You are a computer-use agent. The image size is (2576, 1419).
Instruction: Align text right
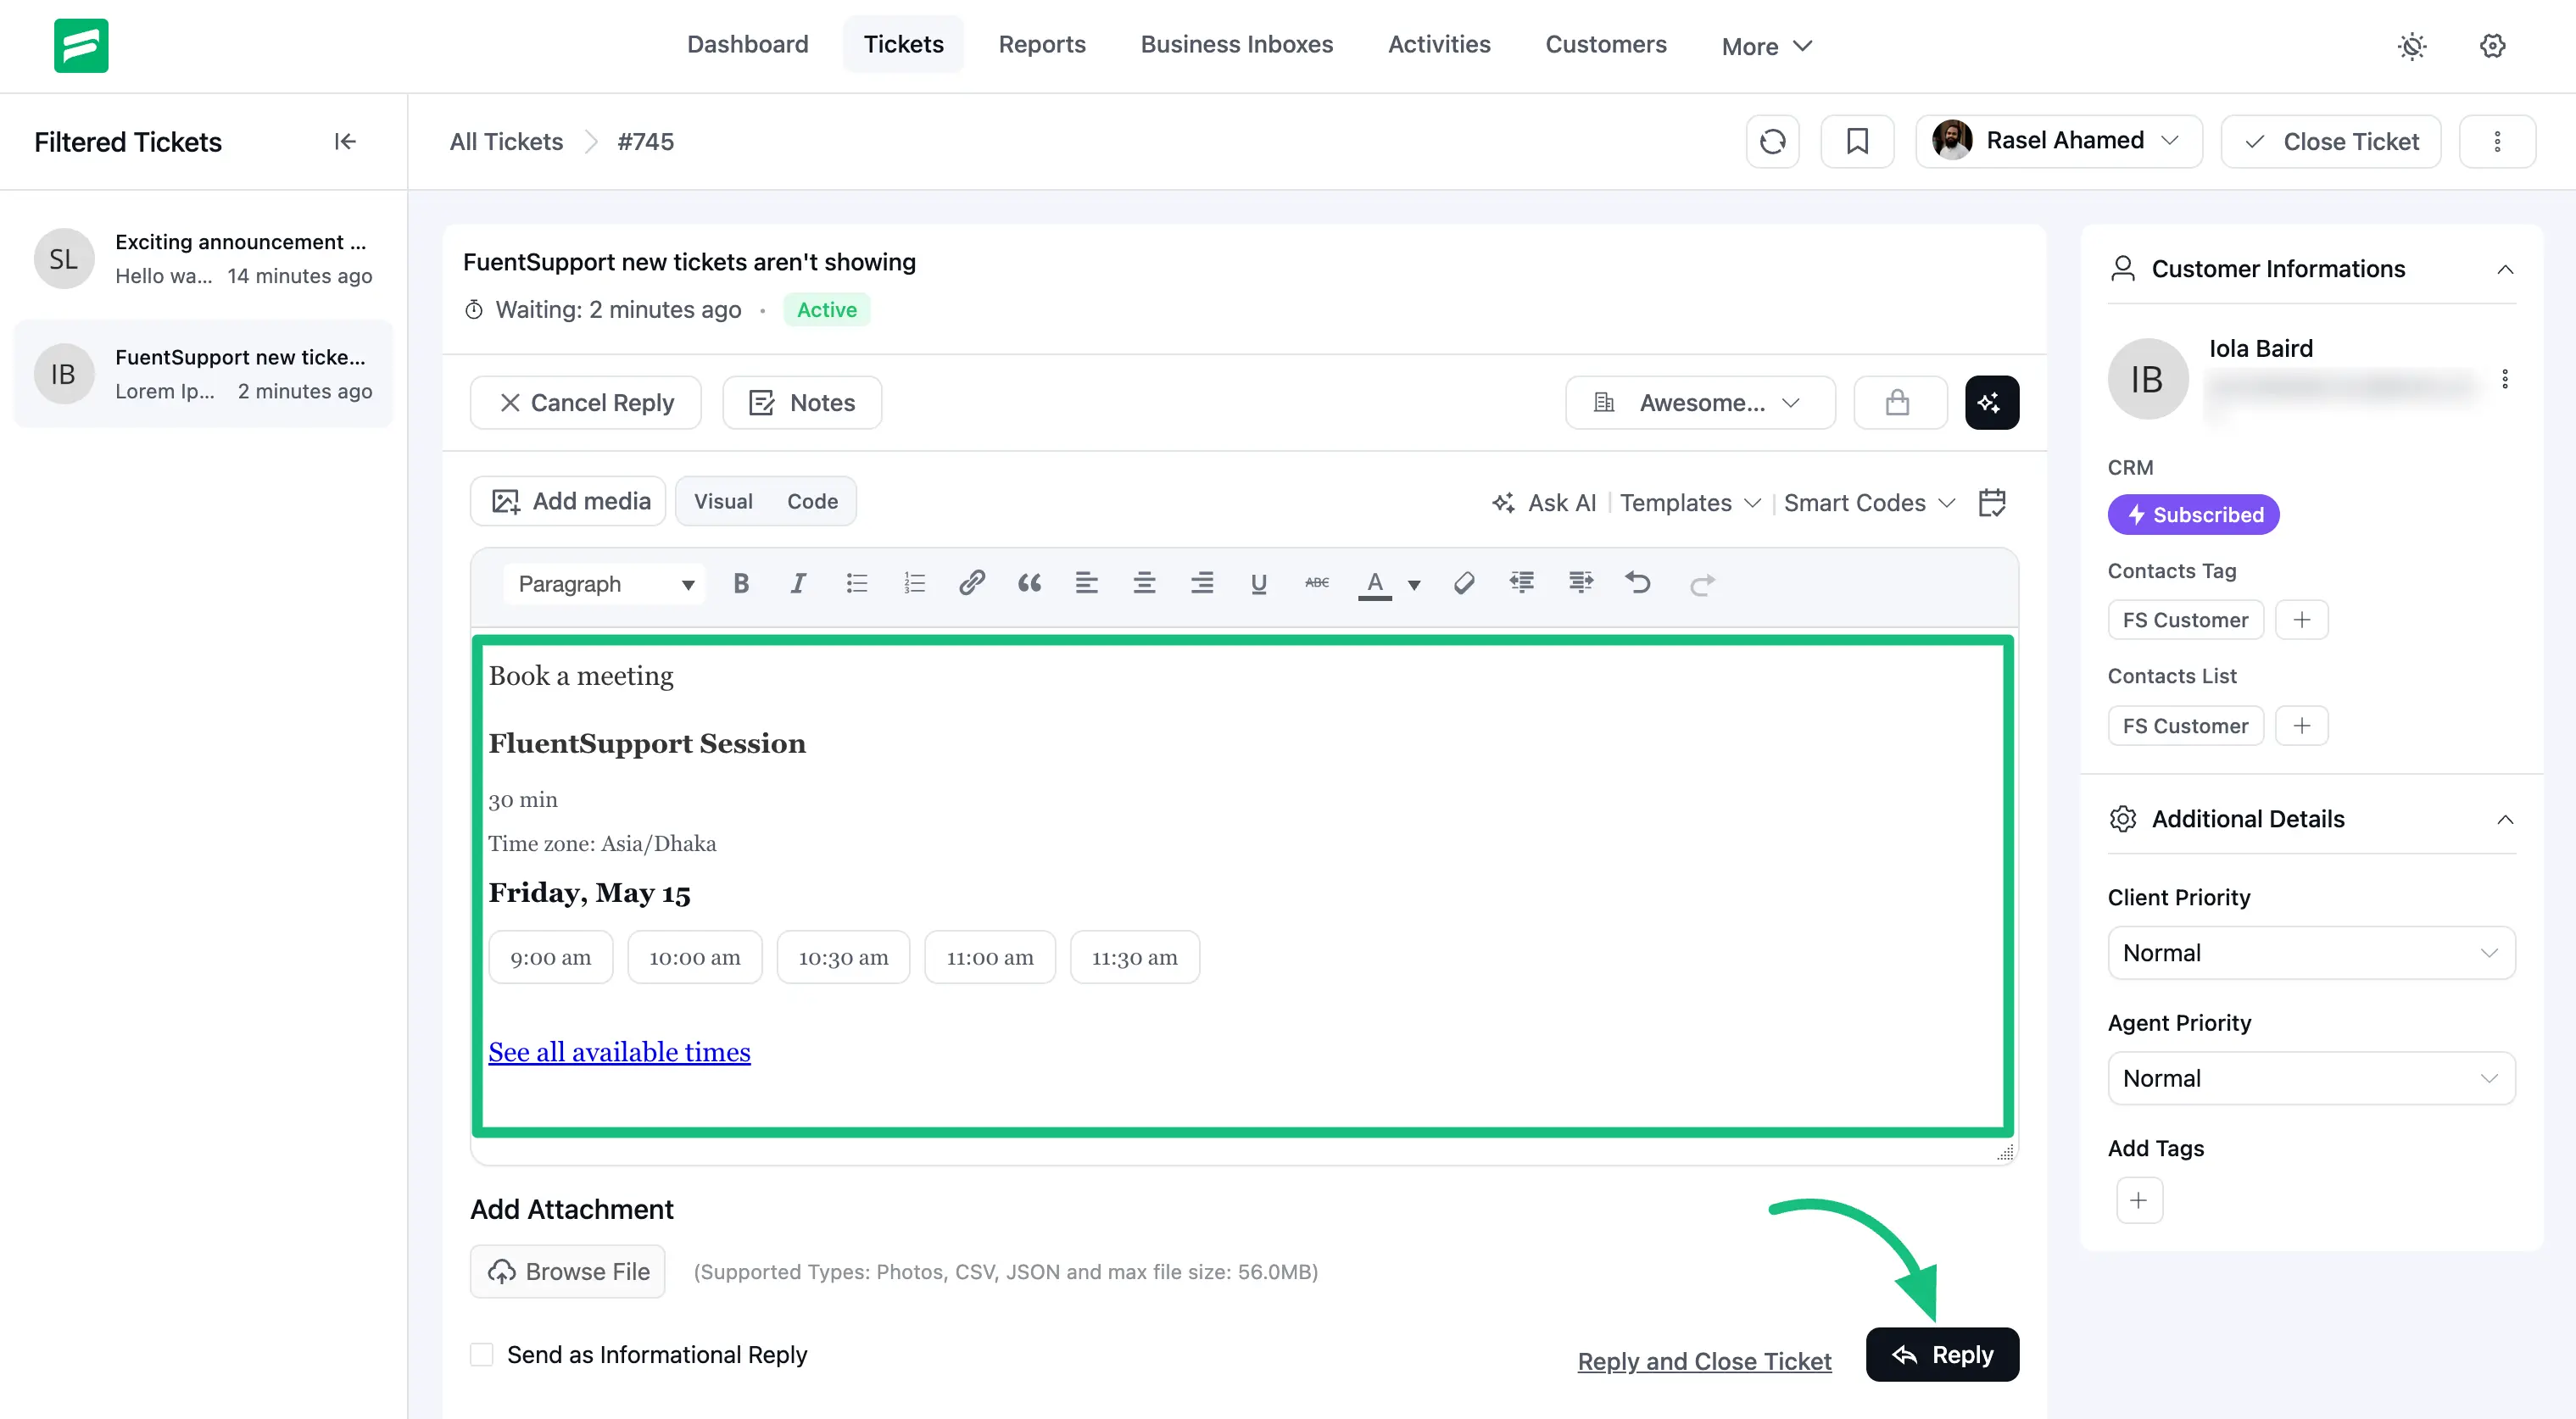(x=1201, y=583)
